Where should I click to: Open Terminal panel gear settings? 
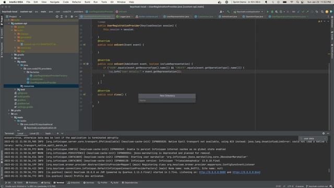324,134
